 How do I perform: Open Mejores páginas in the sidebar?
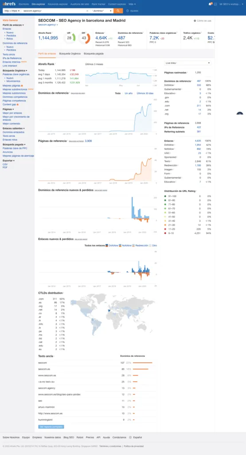tap(11, 86)
